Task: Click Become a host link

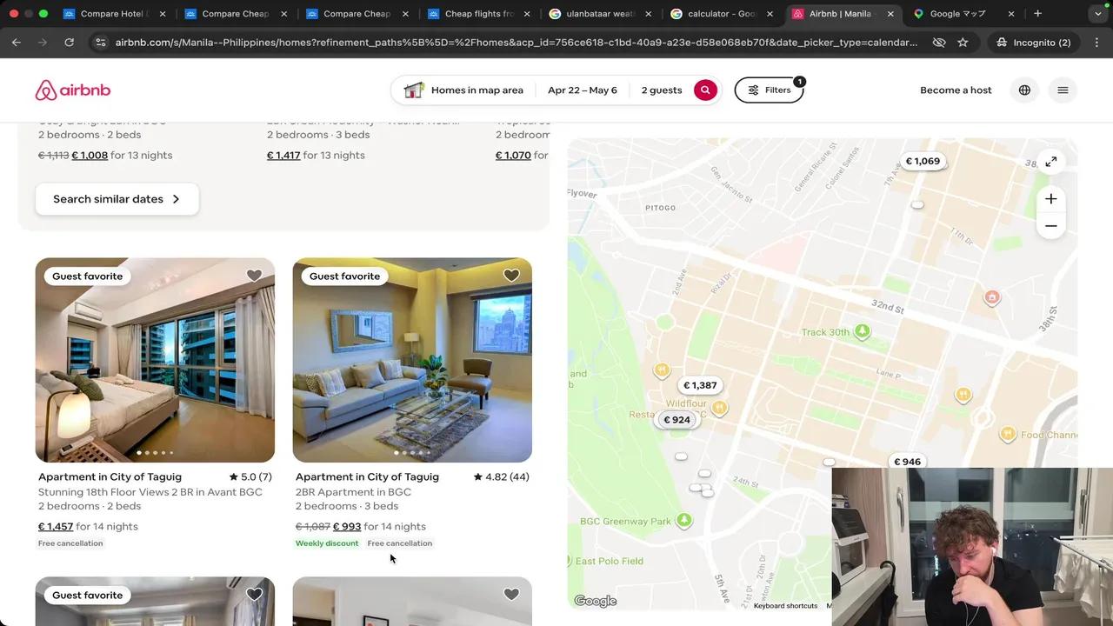Action: [x=956, y=90]
